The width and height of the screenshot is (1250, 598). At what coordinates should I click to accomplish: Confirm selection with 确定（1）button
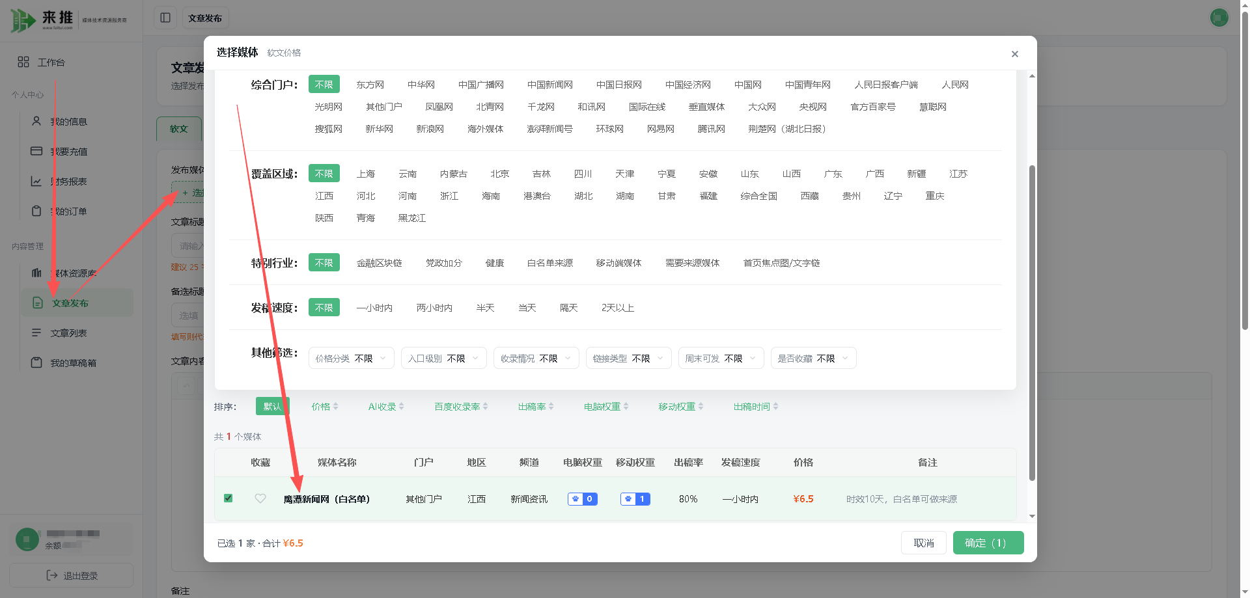pyautogui.click(x=988, y=543)
